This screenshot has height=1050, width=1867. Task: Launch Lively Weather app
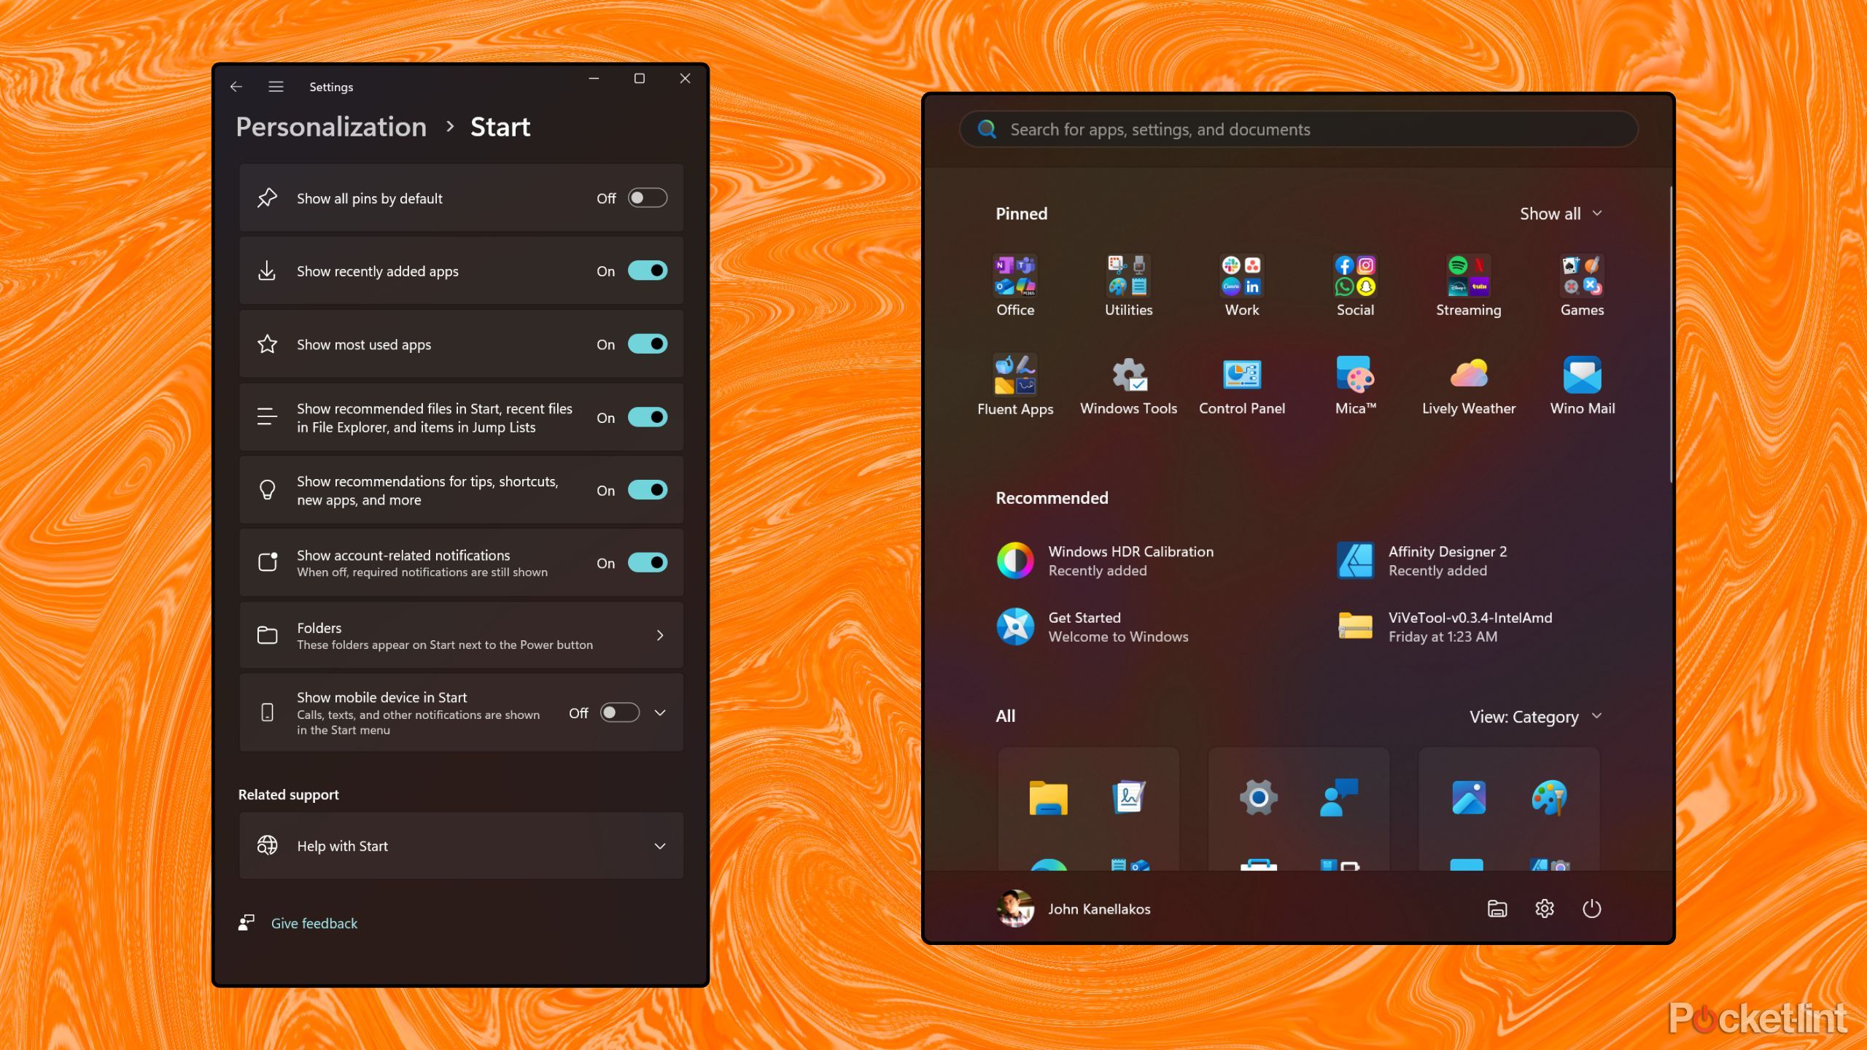point(1468,384)
